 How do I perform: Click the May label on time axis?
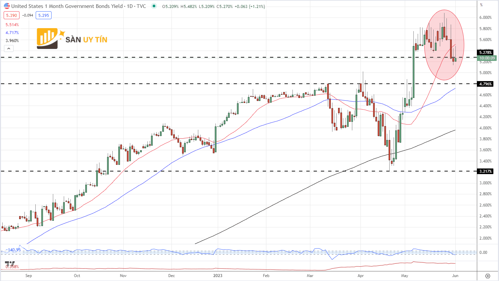tap(404, 275)
